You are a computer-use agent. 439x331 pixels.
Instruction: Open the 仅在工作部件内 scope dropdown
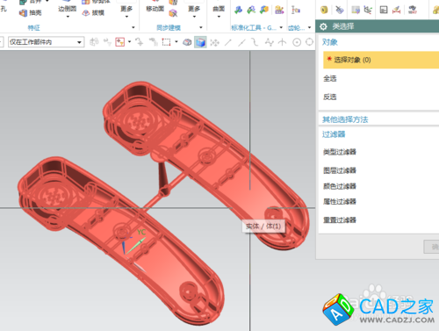46,42
